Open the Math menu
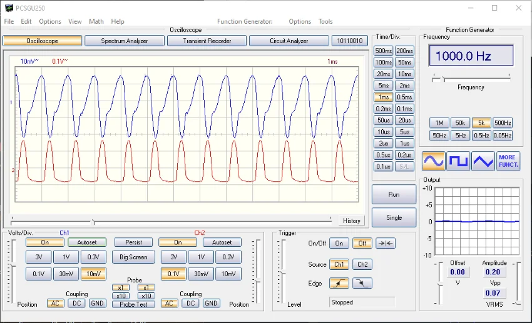532x323 pixels. point(96,21)
